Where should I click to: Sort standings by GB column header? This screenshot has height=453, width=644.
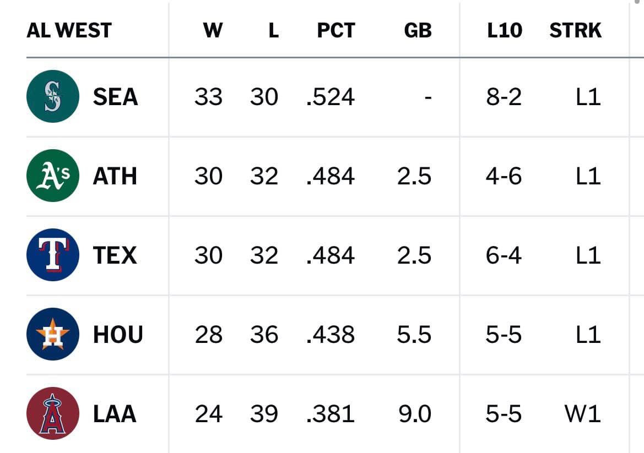pos(418,30)
